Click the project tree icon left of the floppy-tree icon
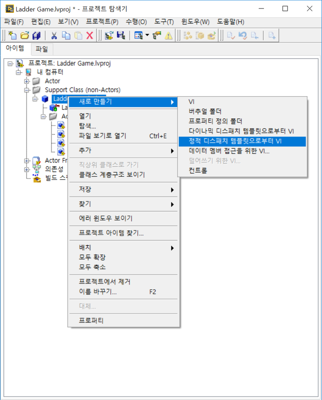 pyautogui.click(x=109, y=35)
